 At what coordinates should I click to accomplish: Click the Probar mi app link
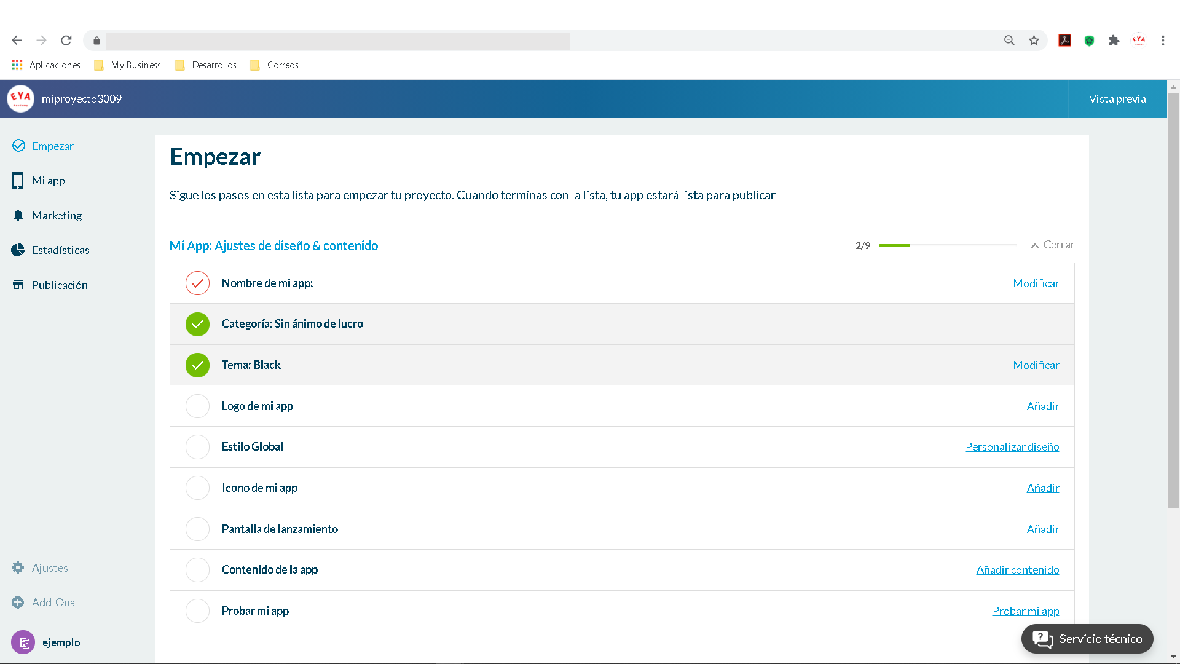(1026, 611)
